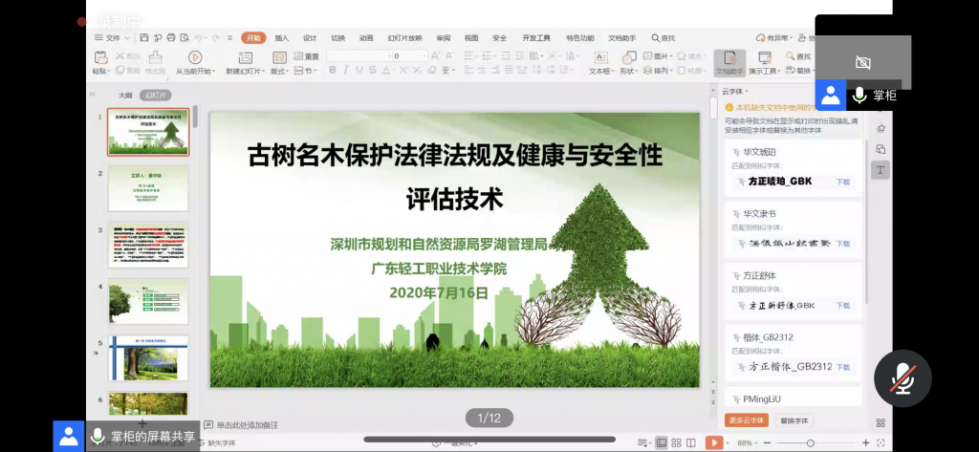Switch to Slide Sorter view in status bar
This screenshot has height=452, width=979.
click(x=676, y=442)
